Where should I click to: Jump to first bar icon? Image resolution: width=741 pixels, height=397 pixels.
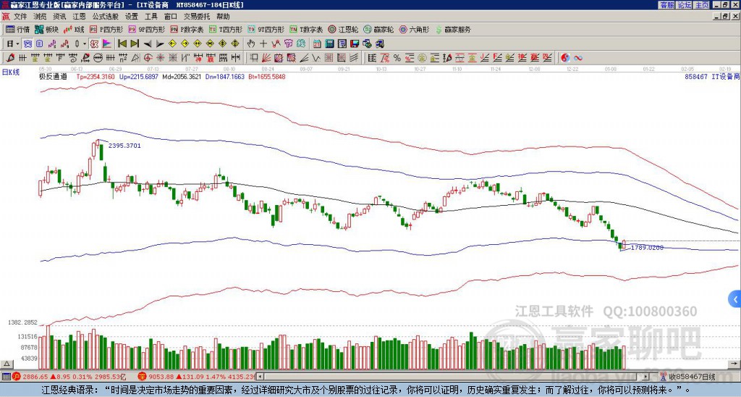point(122,44)
